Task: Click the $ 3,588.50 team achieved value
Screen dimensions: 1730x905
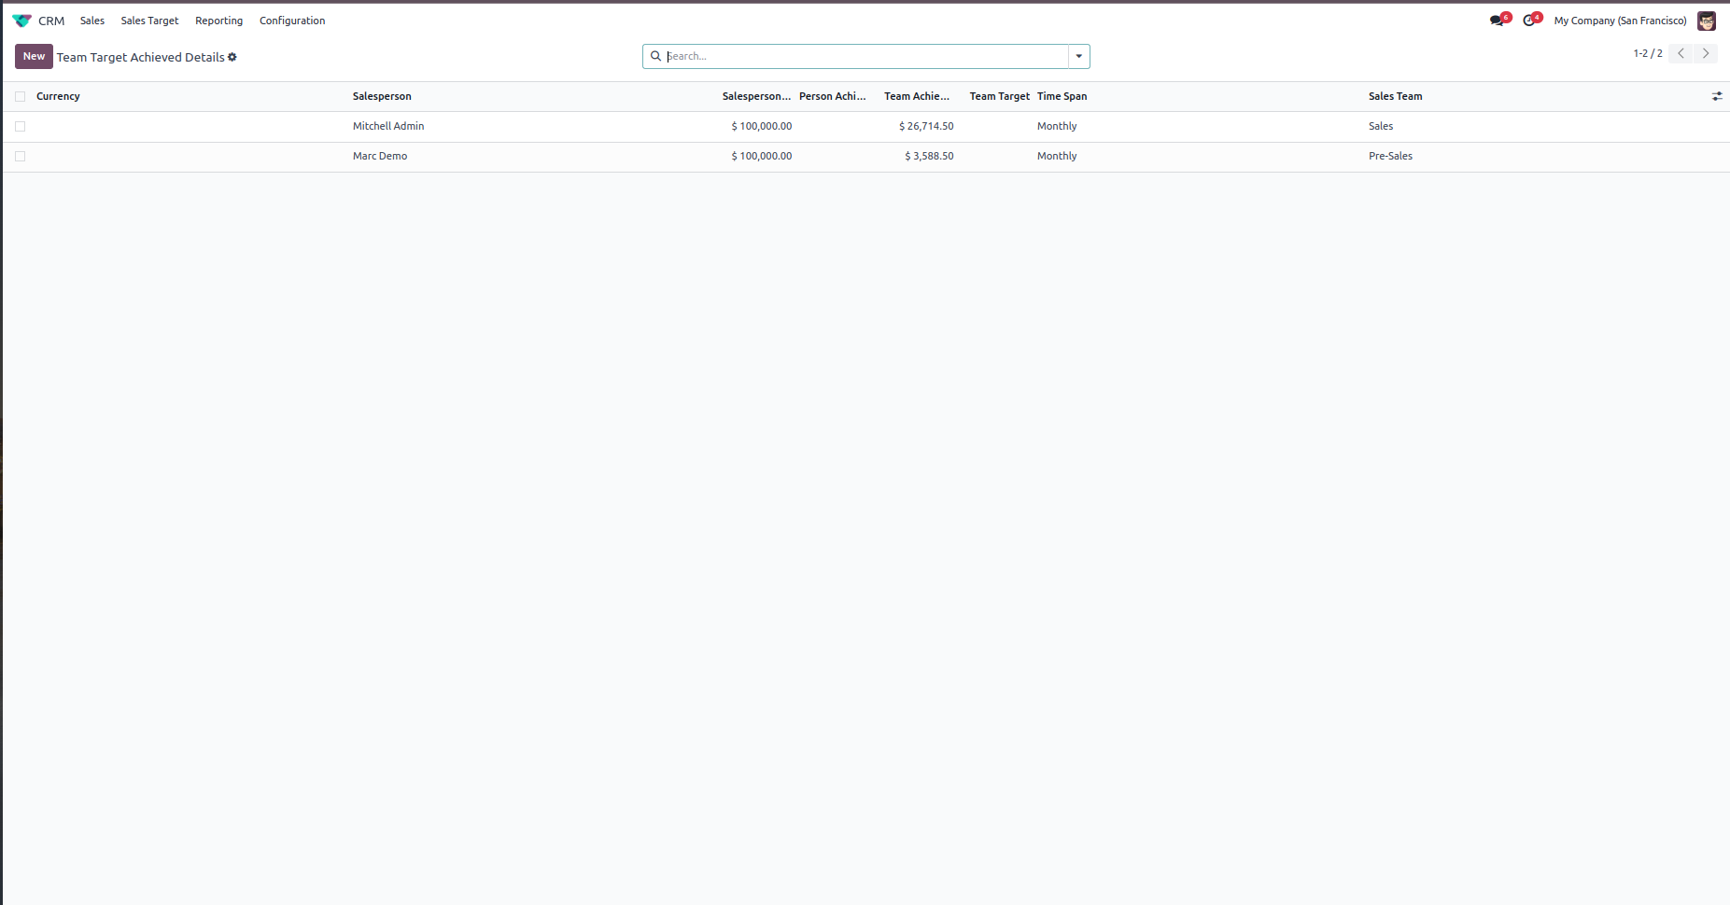Action: pyautogui.click(x=929, y=156)
